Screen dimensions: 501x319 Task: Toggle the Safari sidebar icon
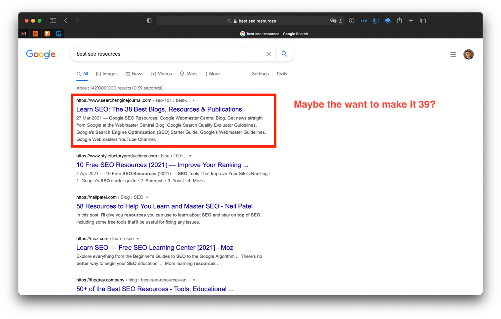(x=53, y=21)
